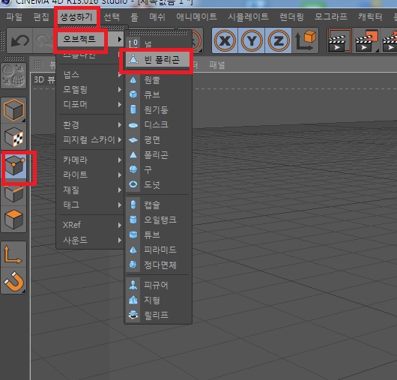Create a 폴리곤 primitive object

(158, 154)
